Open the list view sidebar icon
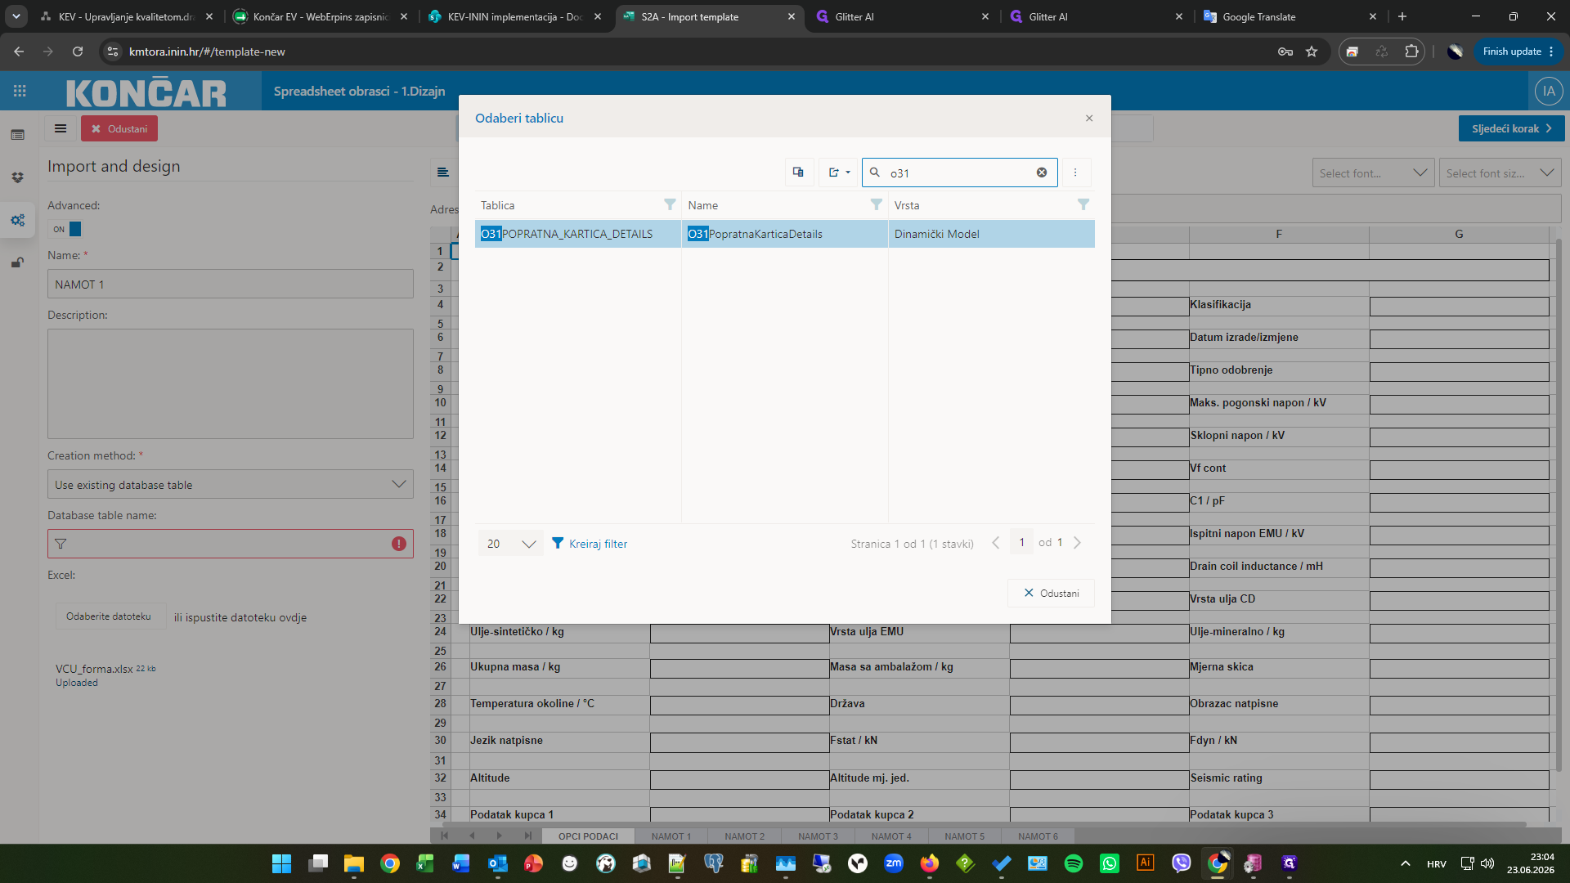 (18, 135)
